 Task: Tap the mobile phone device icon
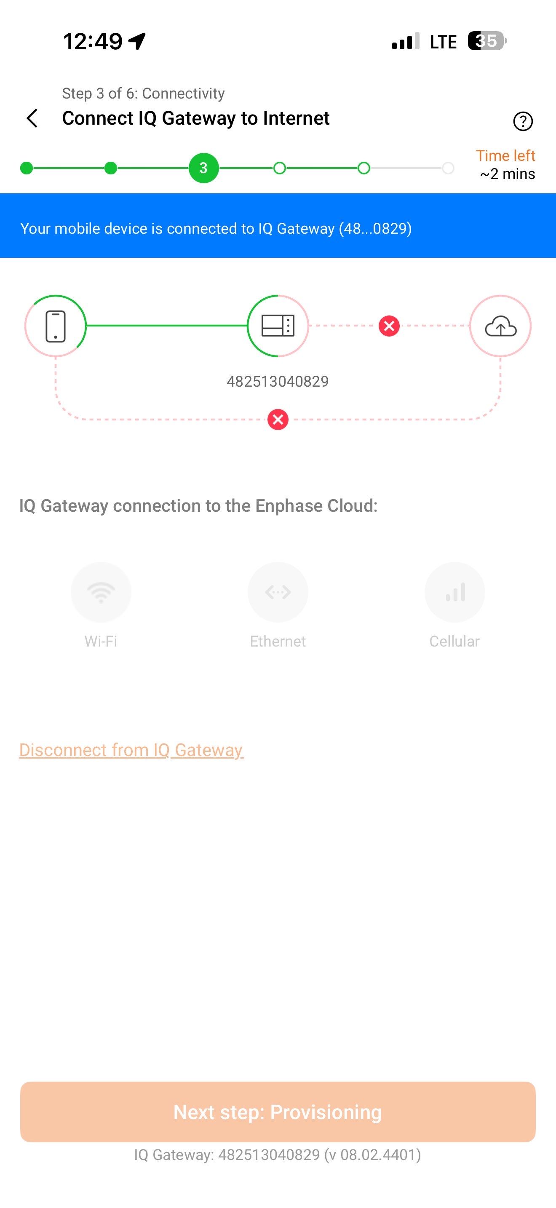(55, 326)
